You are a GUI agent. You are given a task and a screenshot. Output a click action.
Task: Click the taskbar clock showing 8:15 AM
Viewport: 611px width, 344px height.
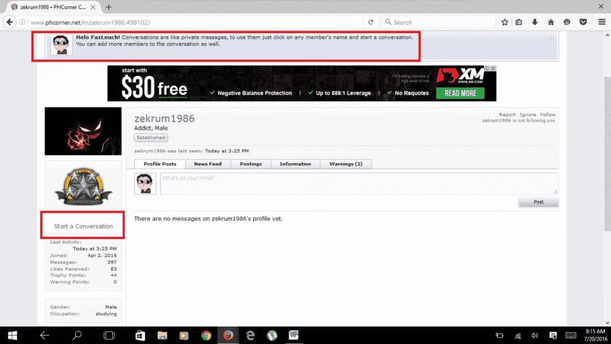(x=595, y=335)
